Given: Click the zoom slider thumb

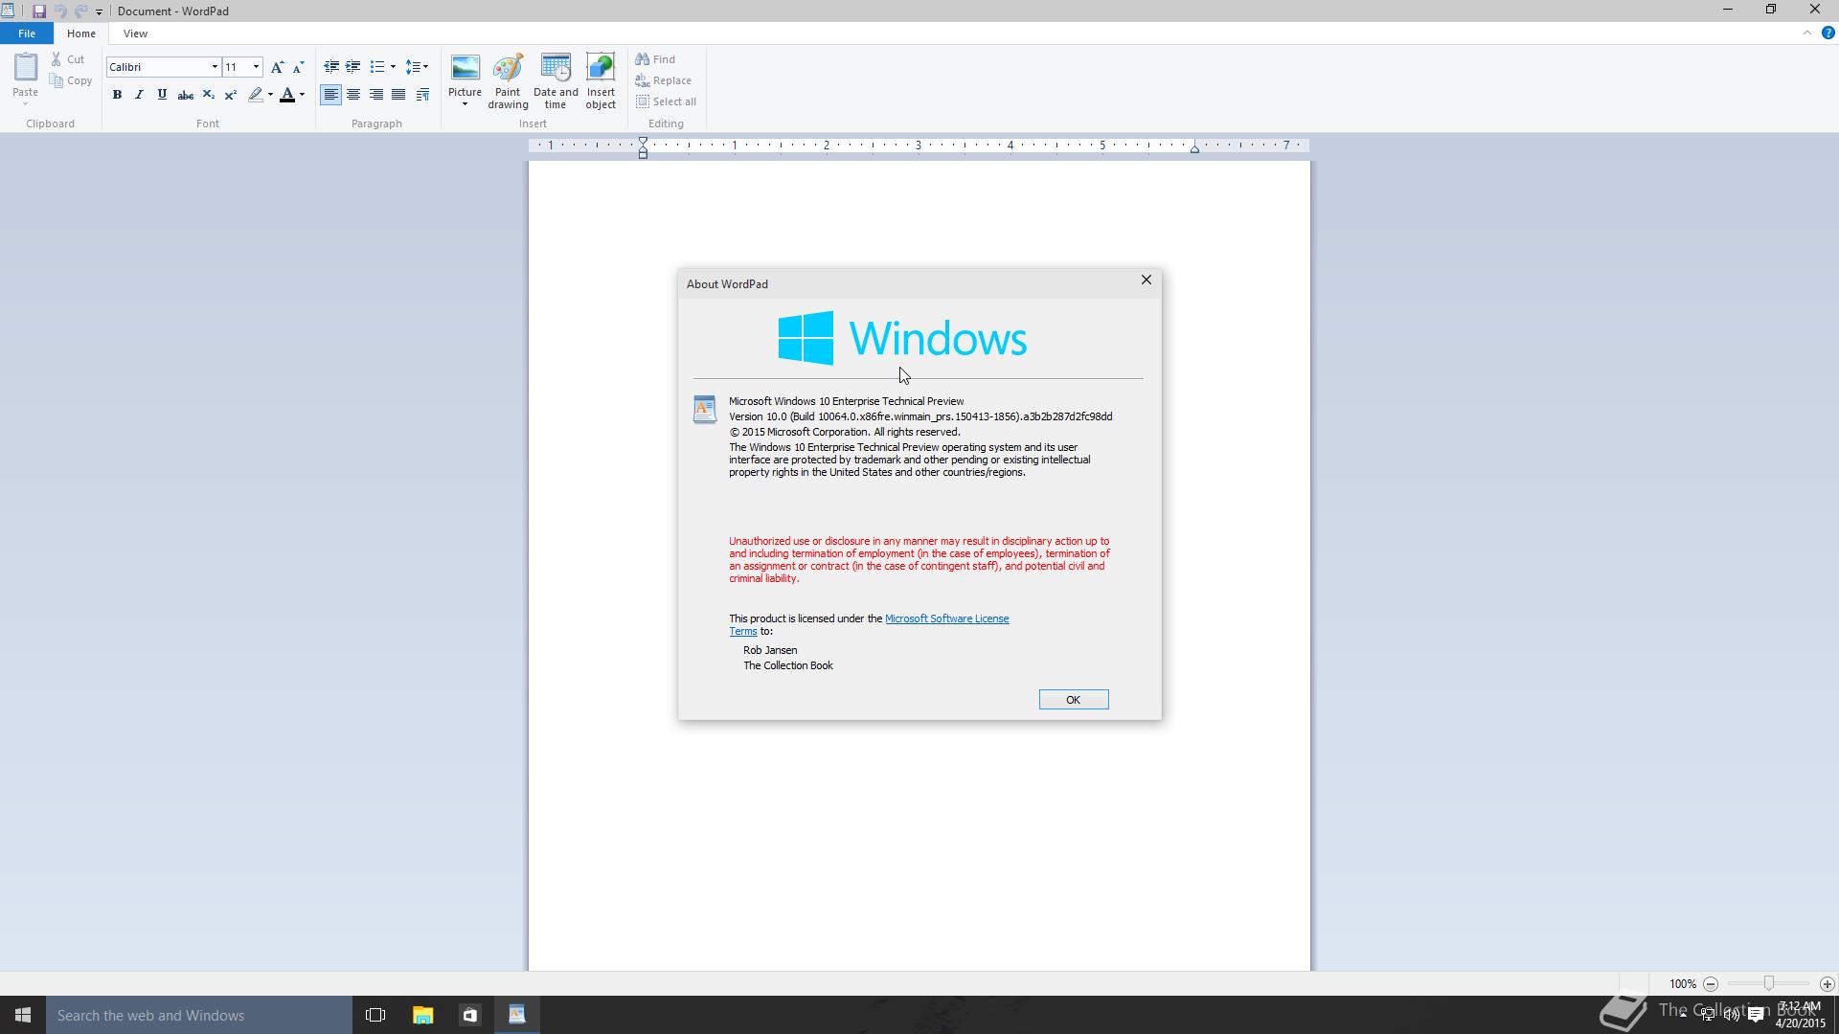Looking at the screenshot, I should (1768, 984).
